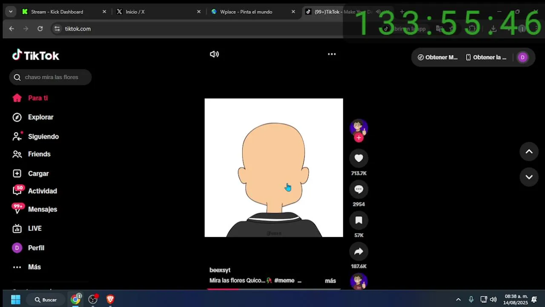Save the video with the bookmark icon

tap(359, 220)
